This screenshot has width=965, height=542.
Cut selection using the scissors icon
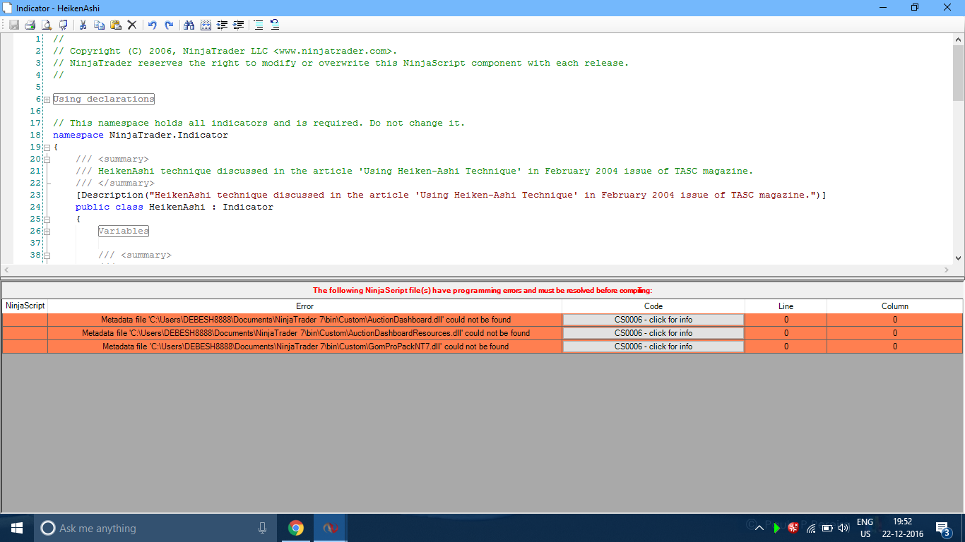pyautogui.click(x=83, y=25)
